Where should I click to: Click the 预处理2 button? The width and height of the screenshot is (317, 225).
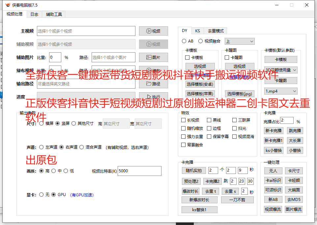point(191,181)
